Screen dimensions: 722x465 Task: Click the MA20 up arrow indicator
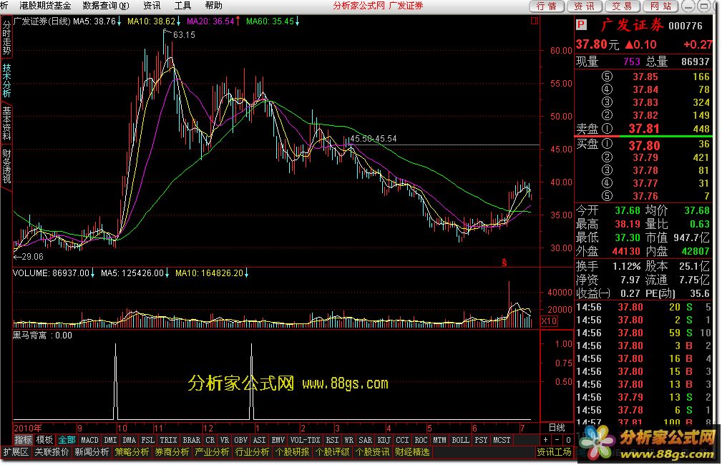pyautogui.click(x=238, y=21)
